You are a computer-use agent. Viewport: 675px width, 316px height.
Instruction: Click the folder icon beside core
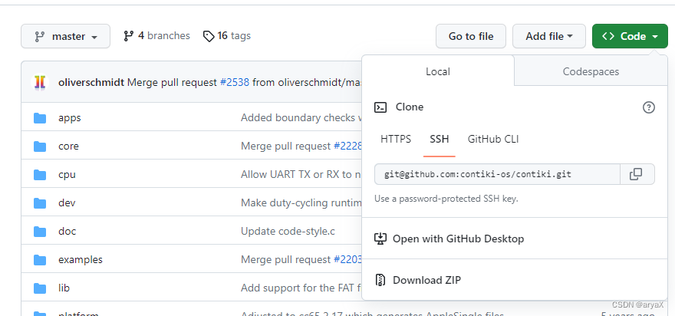point(40,146)
